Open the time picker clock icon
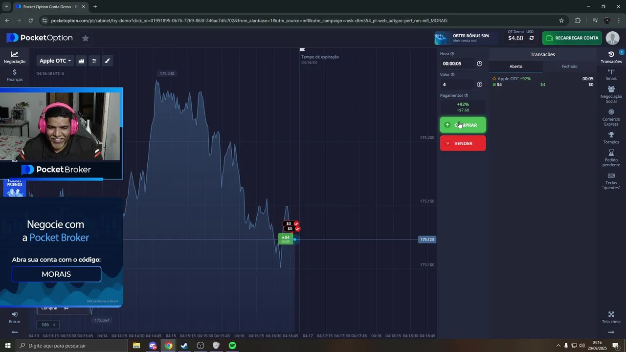626x352 pixels. click(x=479, y=64)
